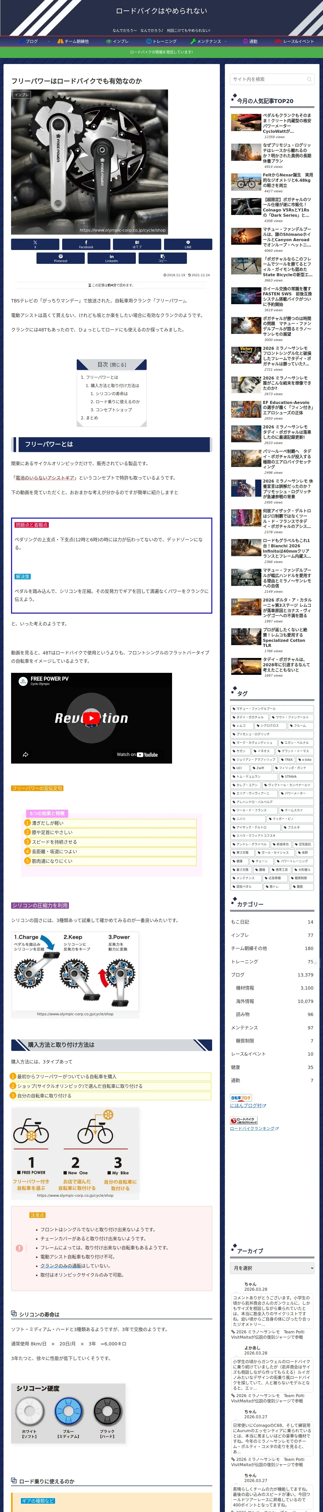Share the article on X
The width and height of the screenshot is (323, 1512).
click(x=35, y=244)
